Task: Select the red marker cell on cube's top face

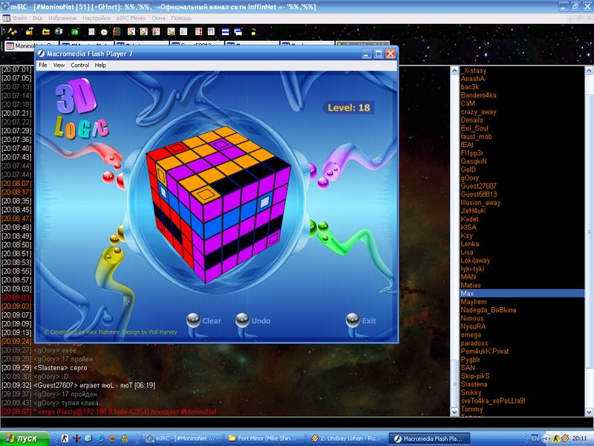Action: tap(175, 148)
